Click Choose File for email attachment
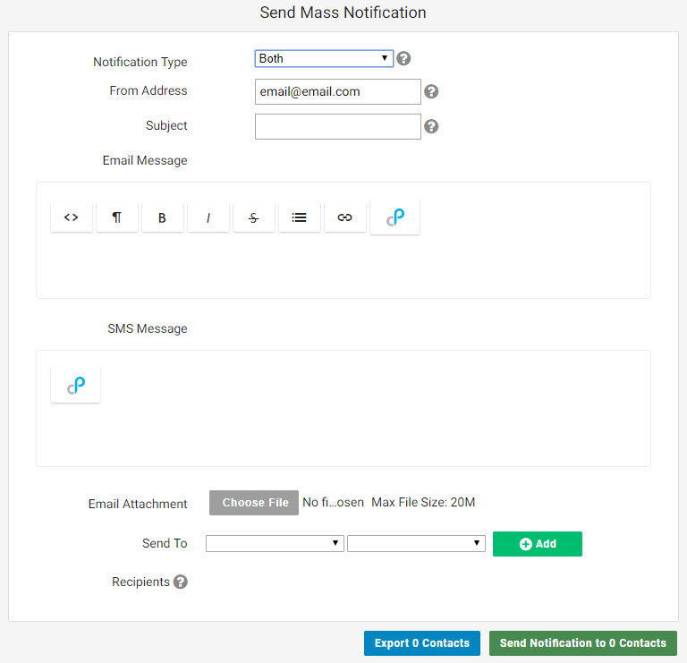The height and width of the screenshot is (663, 687). click(254, 503)
